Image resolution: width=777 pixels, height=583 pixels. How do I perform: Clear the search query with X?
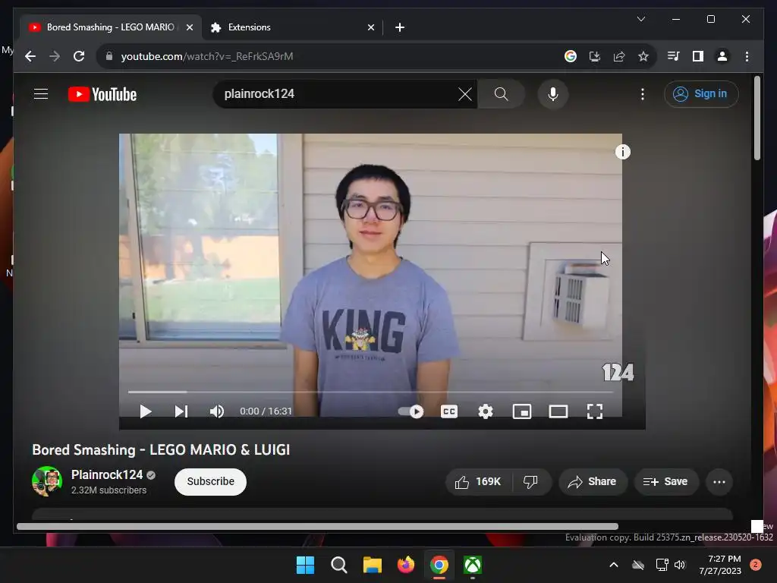coord(465,93)
